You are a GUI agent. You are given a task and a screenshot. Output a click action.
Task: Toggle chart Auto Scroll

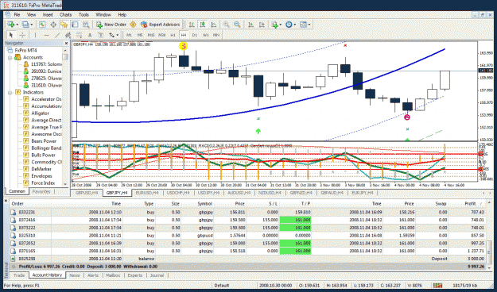[x=250, y=25]
